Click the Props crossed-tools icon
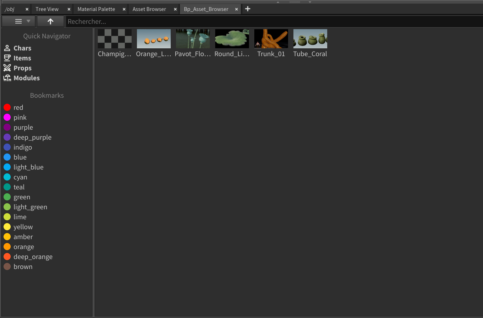The width and height of the screenshot is (483, 318). [7, 68]
